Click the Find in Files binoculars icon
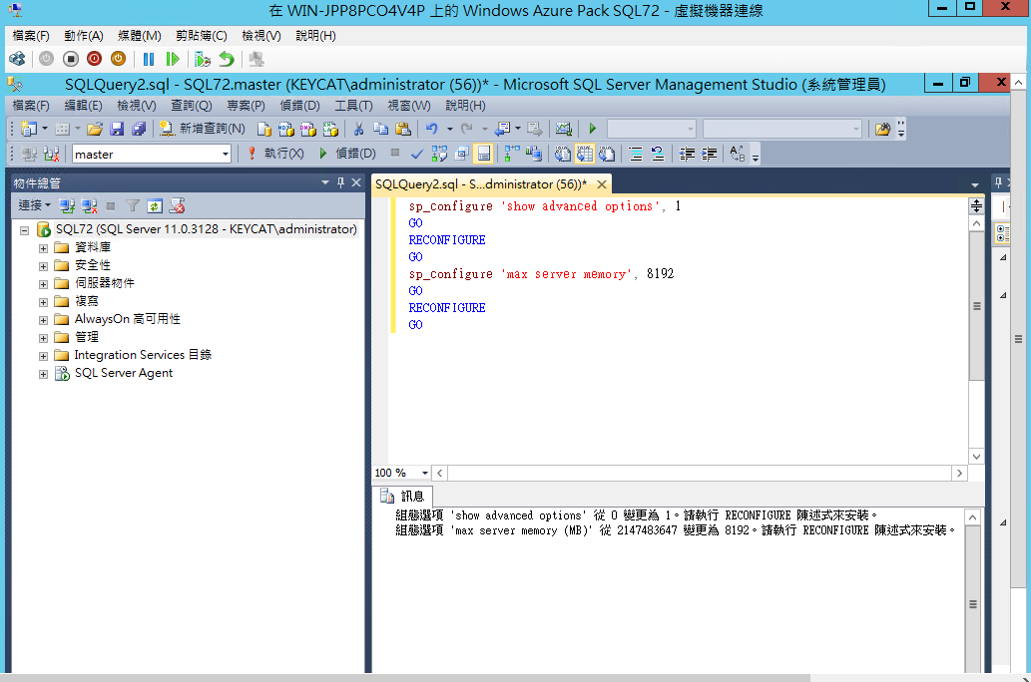Viewport: 1031px width, 682px height. pyautogui.click(x=883, y=129)
